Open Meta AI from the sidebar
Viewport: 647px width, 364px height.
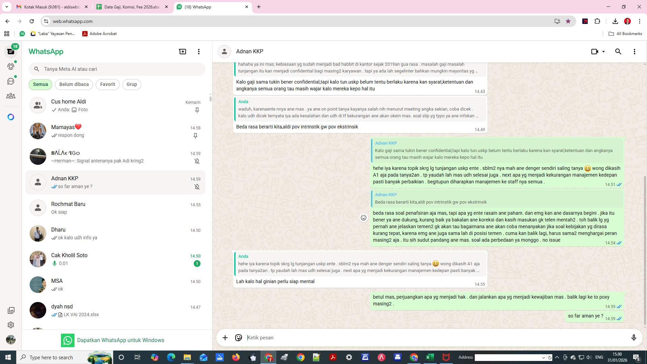pyautogui.click(x=11, y=117)
